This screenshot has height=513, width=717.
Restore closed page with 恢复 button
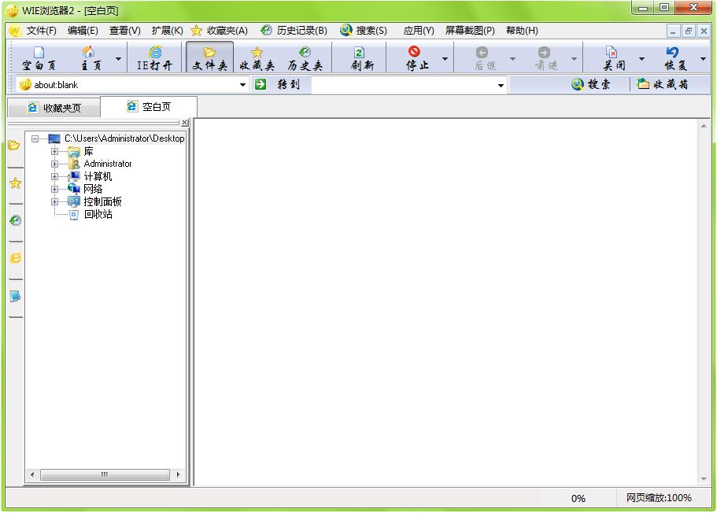point(675,58)
